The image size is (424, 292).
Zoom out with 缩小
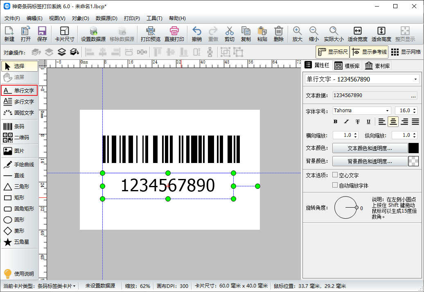pyautogui.click(x=313, y=34)
